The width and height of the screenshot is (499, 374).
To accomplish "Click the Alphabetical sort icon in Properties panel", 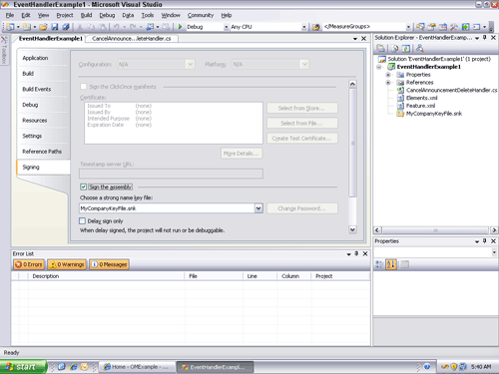I will point(391,264).
